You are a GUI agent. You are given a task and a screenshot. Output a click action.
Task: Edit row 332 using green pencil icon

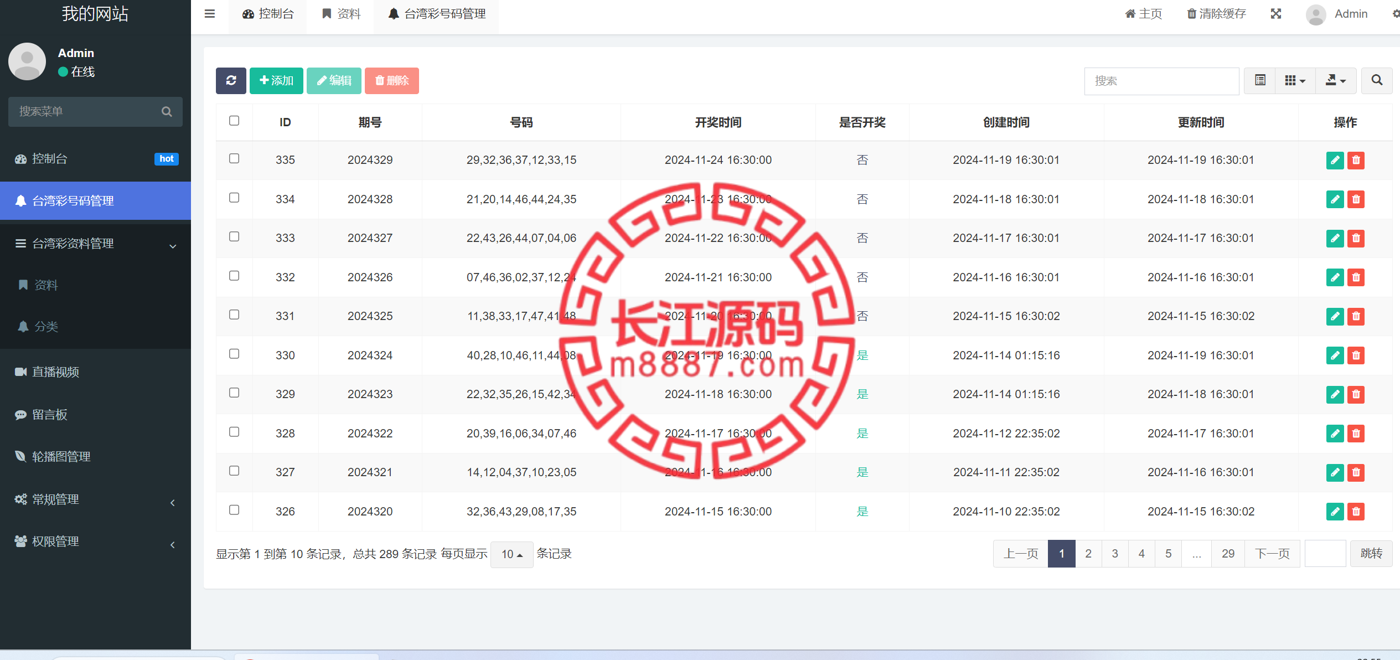pos(1335,277)
